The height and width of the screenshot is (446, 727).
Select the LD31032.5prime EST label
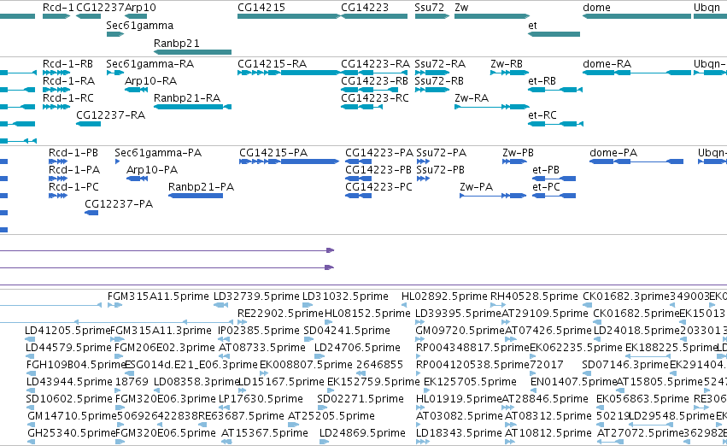pos(345,296)
